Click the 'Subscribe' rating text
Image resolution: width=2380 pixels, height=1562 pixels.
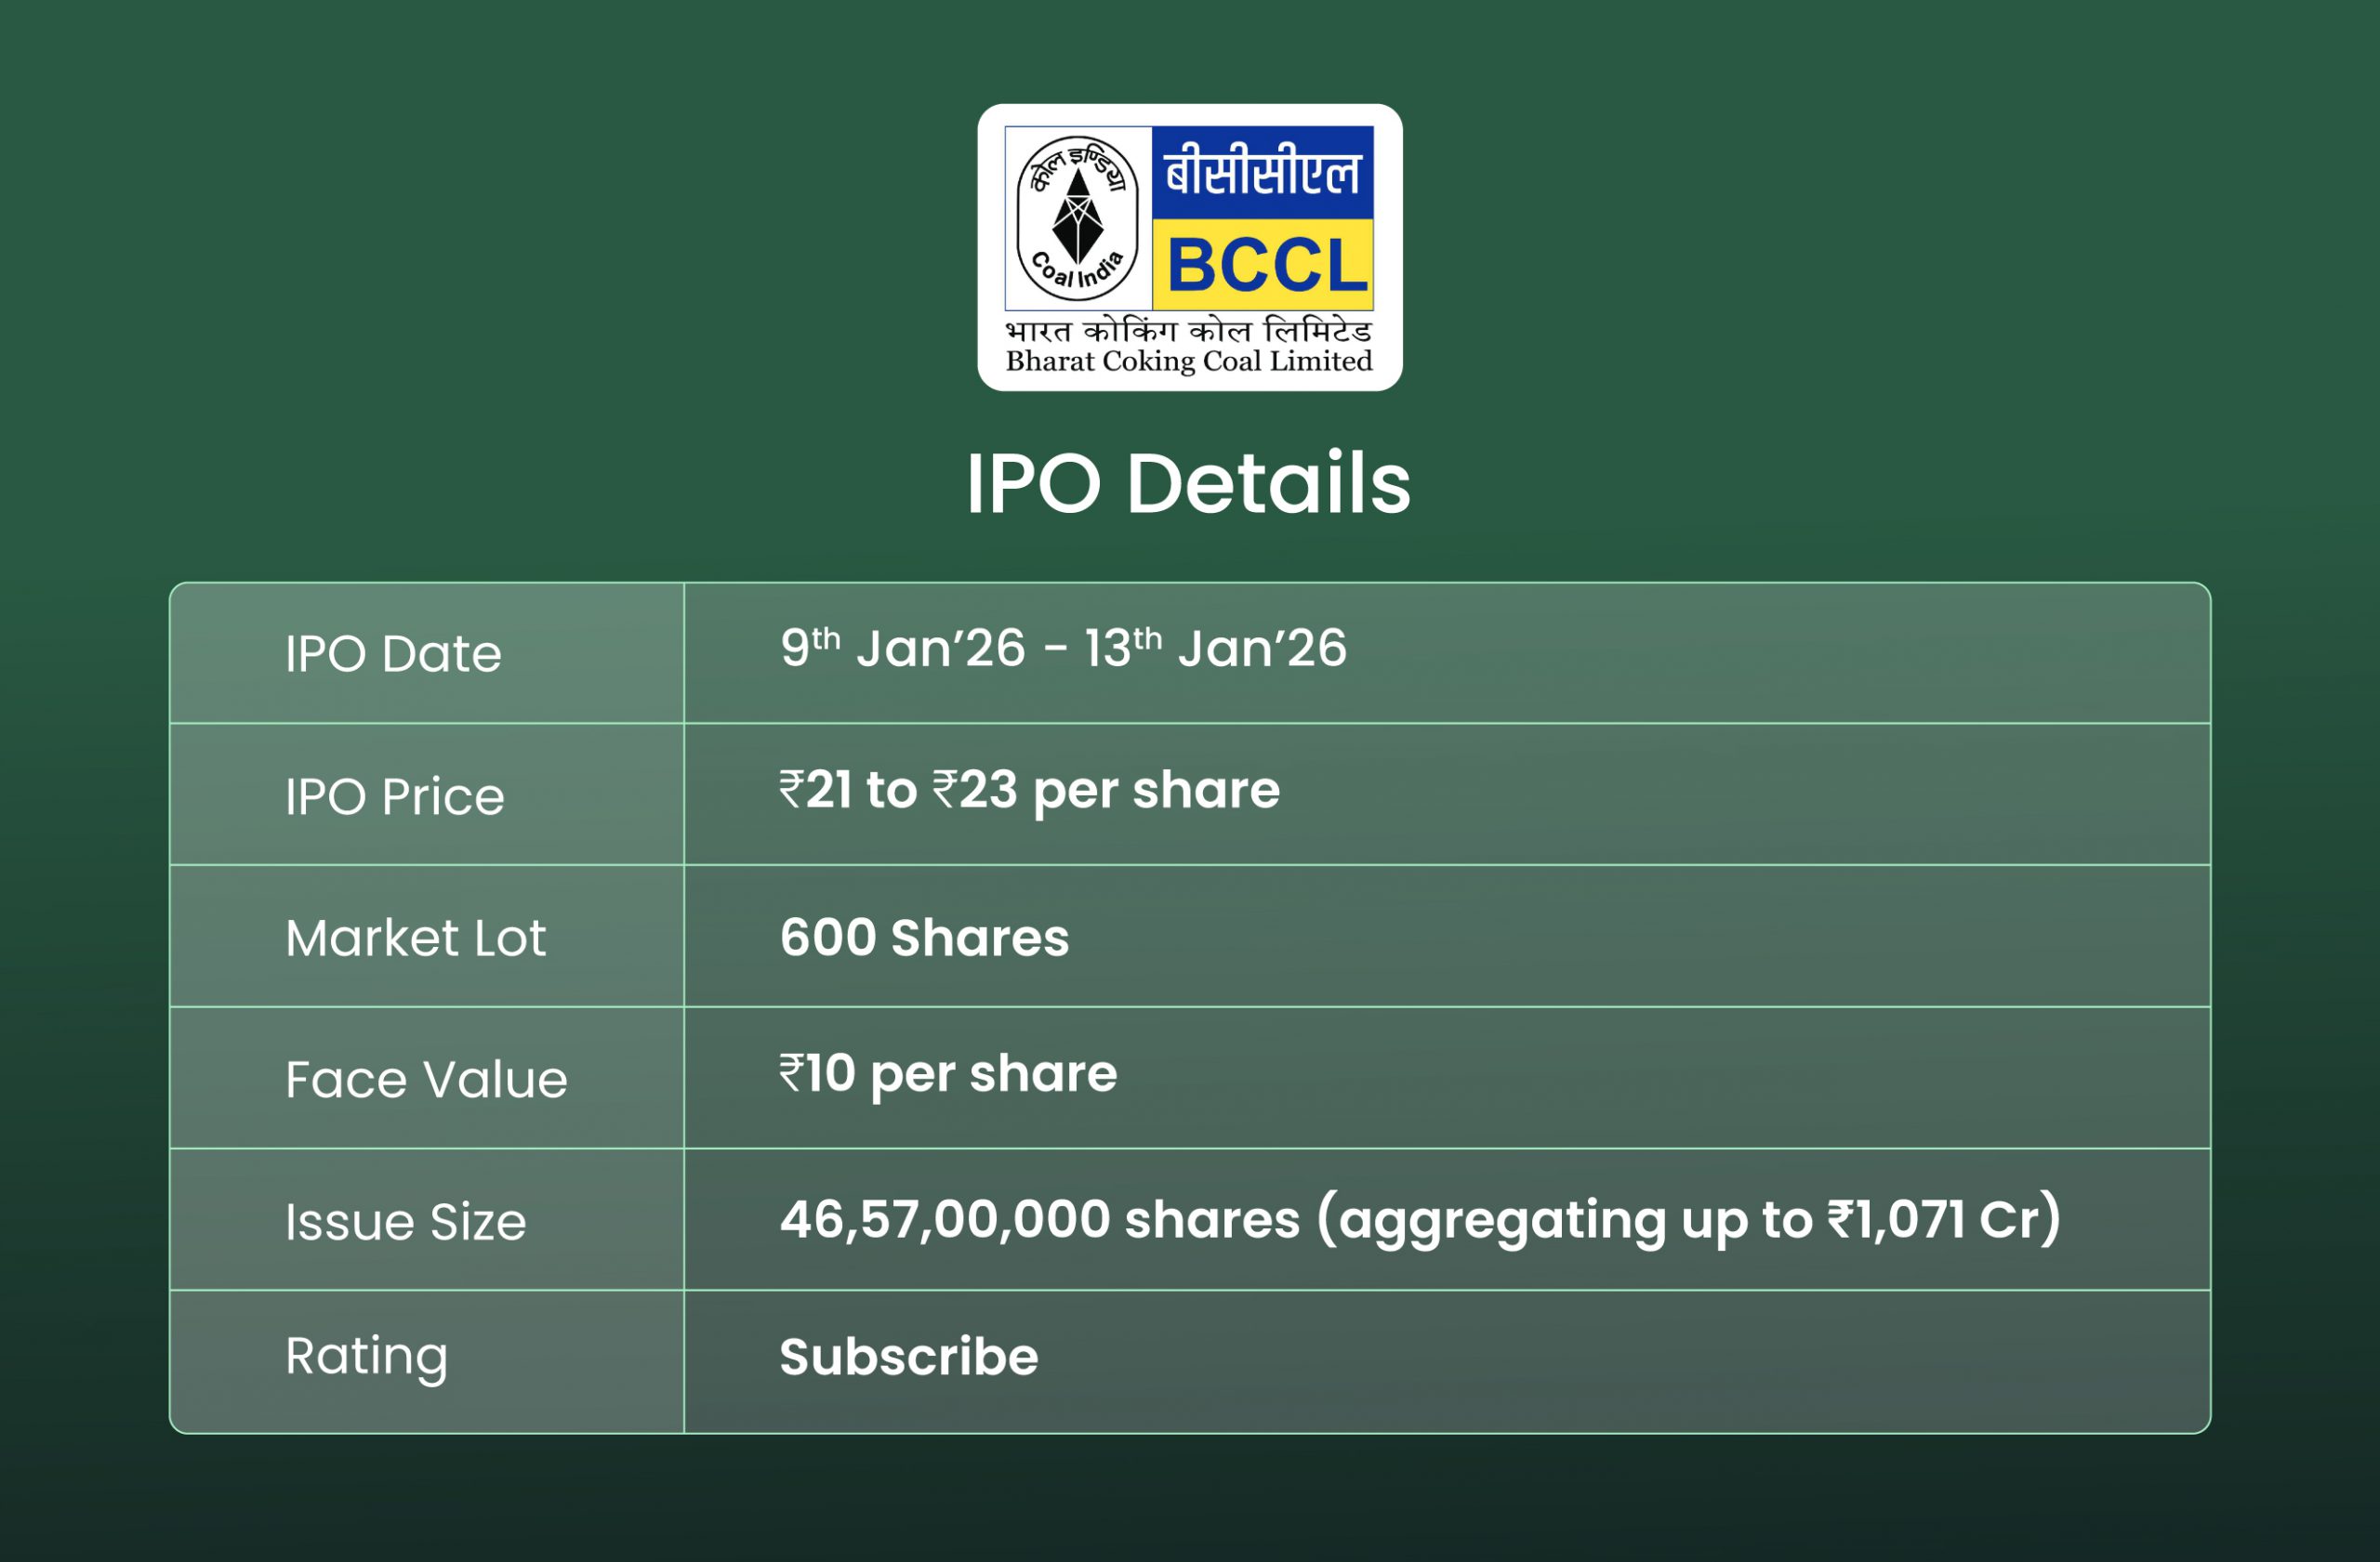point(909,1358)
